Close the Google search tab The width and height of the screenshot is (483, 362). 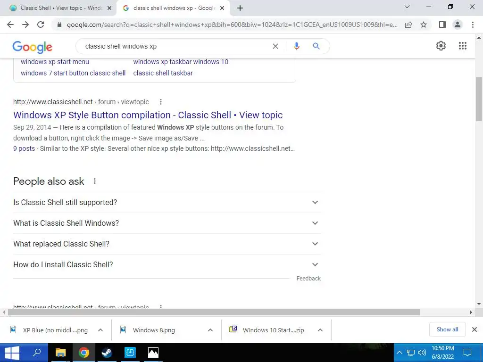tap(222, 8)
